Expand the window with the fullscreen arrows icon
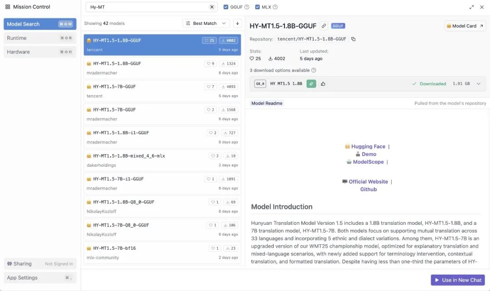This screenshot has height=291, width=490. [471, 7]
